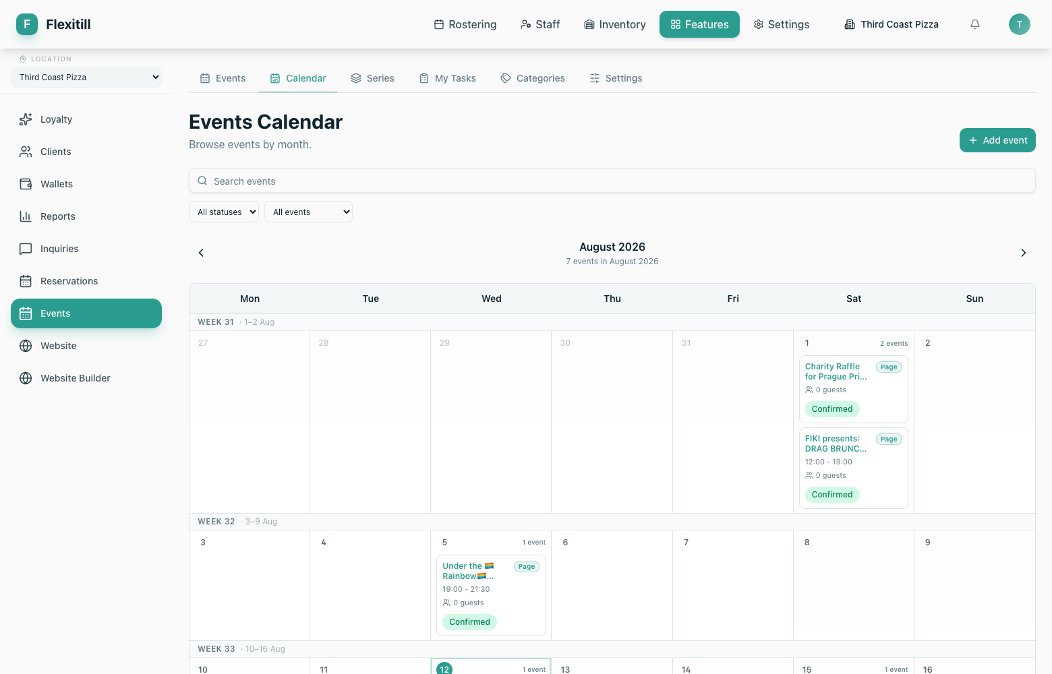The image size is (1052, 674).
Task: Click the 'WEEK 31' row label
Action: [216, 322]
